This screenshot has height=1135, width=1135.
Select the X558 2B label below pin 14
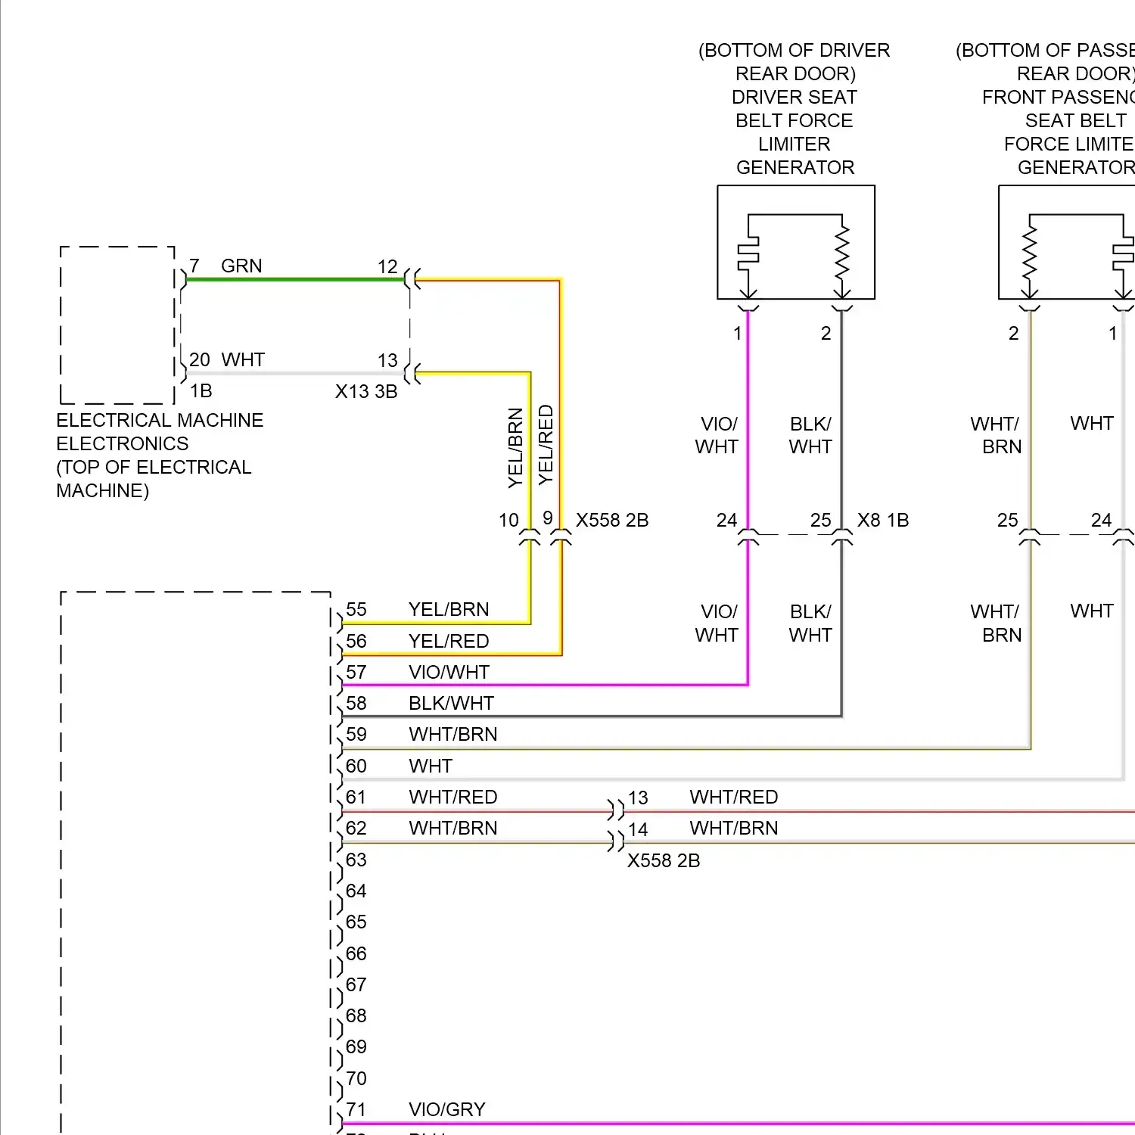pyautogui.click(x=664, y=861)
